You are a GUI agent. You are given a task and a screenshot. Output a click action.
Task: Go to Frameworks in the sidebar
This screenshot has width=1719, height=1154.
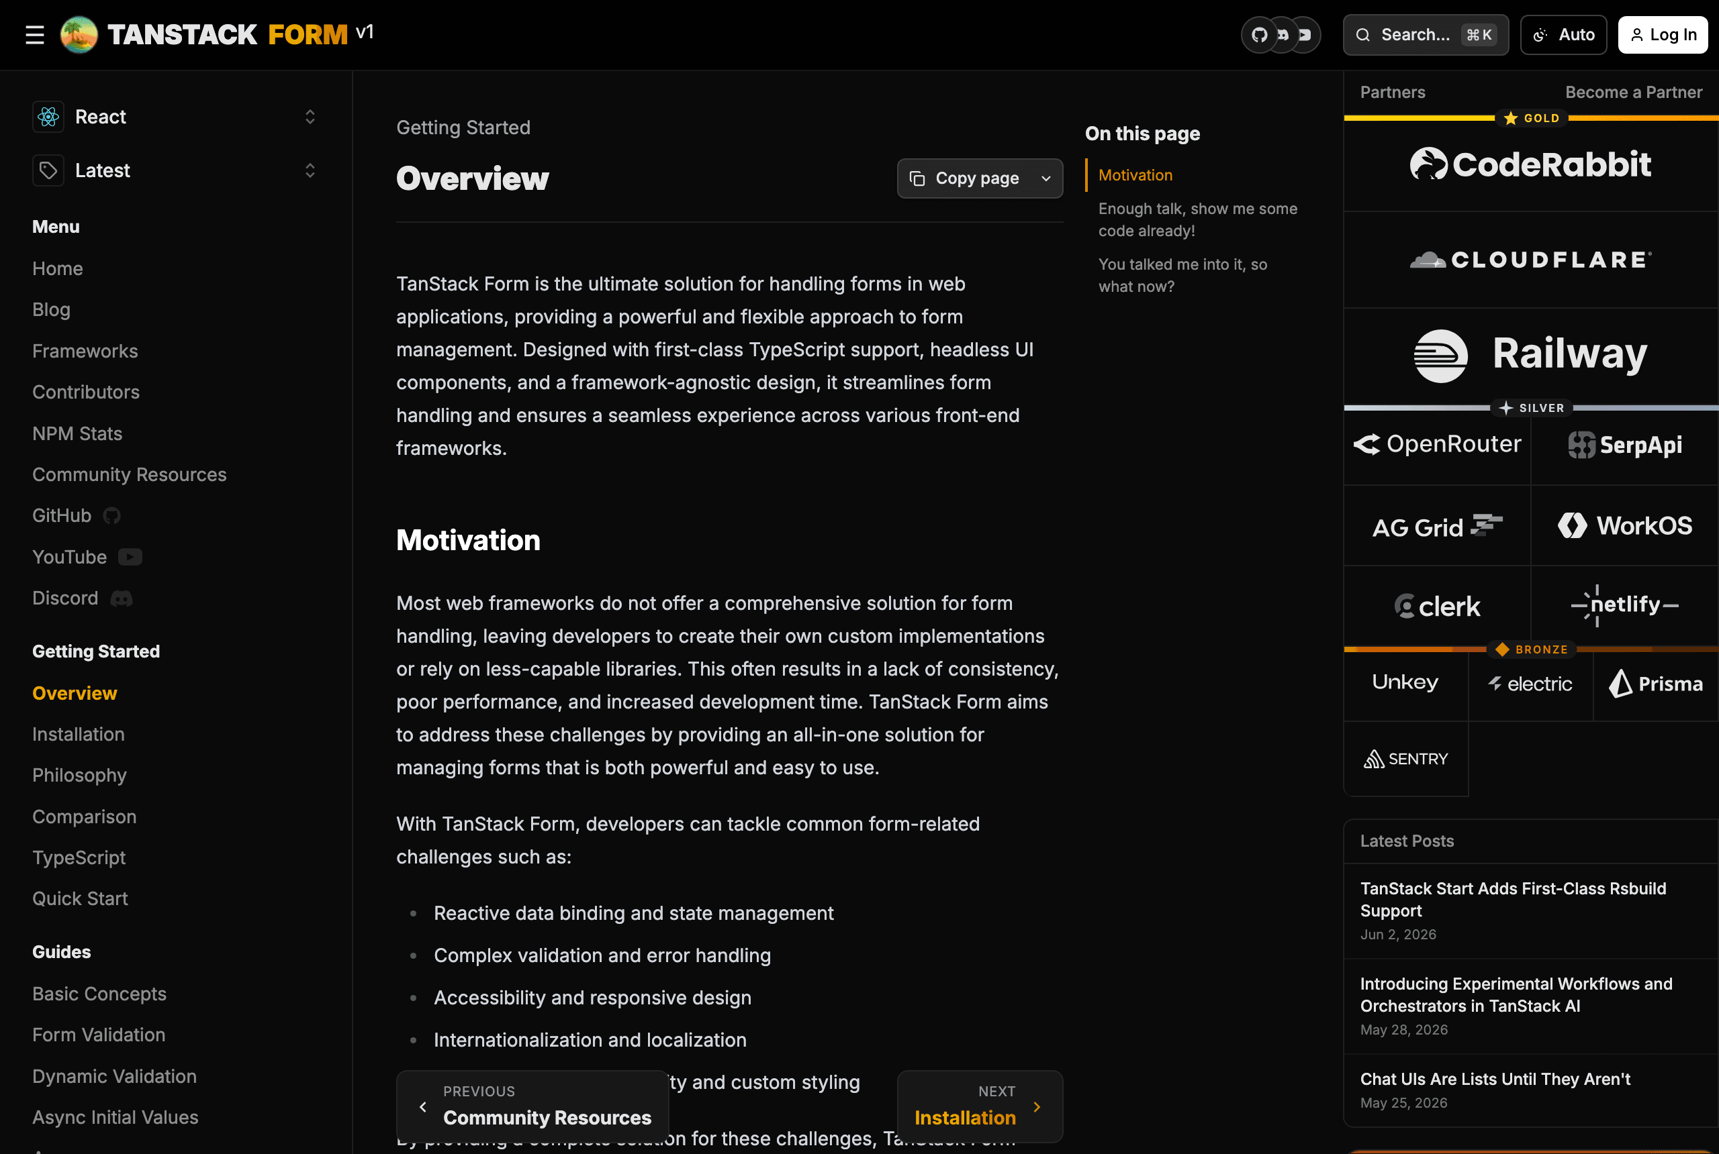[85, 351]
